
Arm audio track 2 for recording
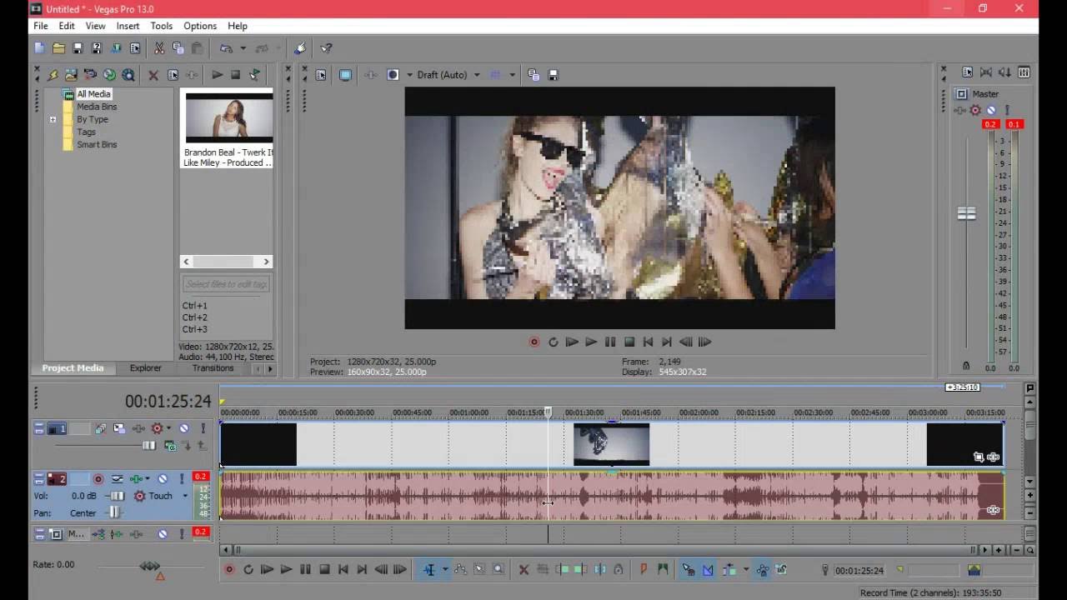(98, 479)
